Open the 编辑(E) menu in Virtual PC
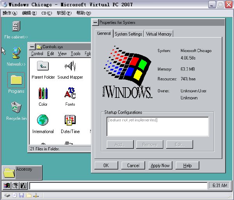Image resolution: width=234 pixels, height=200 pixels. pos(29,13)
